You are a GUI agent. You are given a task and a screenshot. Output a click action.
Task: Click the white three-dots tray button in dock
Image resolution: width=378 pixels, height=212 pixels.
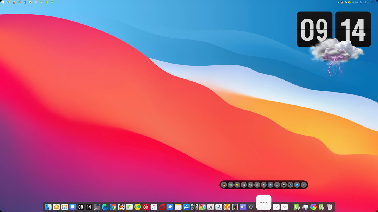[264, 202]
